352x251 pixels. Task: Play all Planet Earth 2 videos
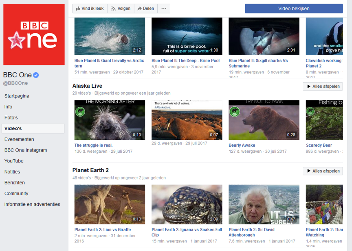click(323, 171)
